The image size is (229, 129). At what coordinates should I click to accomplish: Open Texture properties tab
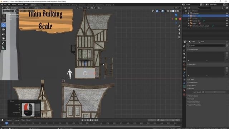coord(184,95)
